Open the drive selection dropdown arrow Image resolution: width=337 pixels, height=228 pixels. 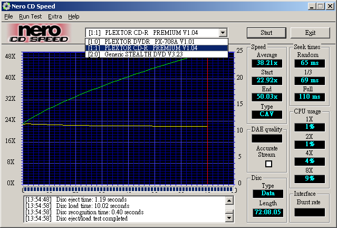tap(223, 33)
